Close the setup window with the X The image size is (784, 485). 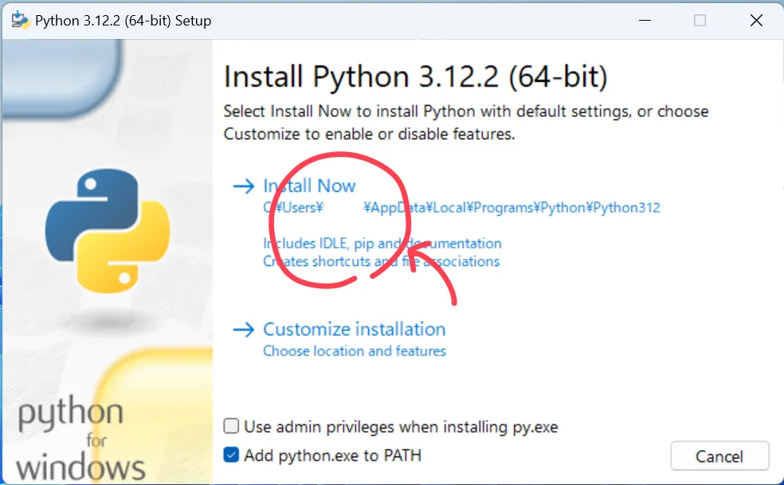pyautogui.click(x=756, y=20)
